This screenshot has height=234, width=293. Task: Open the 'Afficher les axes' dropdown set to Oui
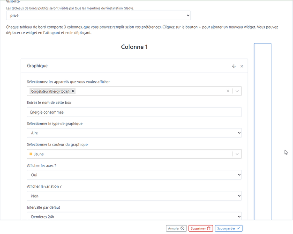tap(134, 175)
